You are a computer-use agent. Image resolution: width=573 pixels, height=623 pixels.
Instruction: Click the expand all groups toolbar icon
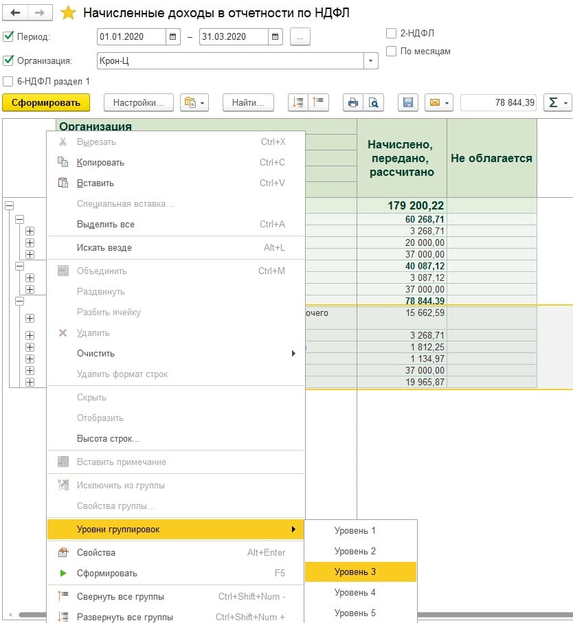tap(298, 103)
